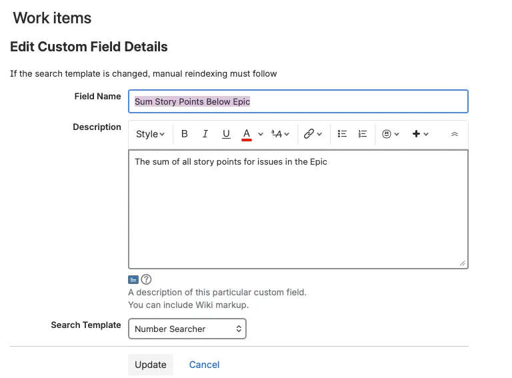This screenshot has width=512, height=378.
Task: Open the more text formatting menu
Action: point(280,134)
